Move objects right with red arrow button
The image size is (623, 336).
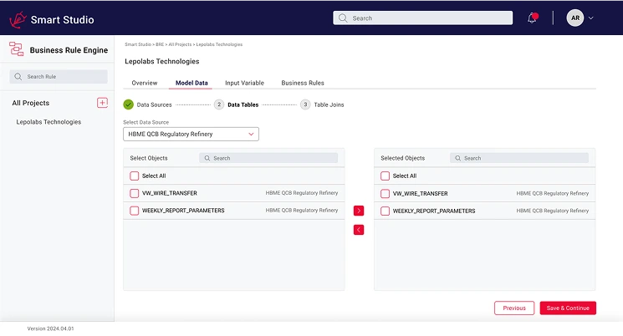(359, 211)
